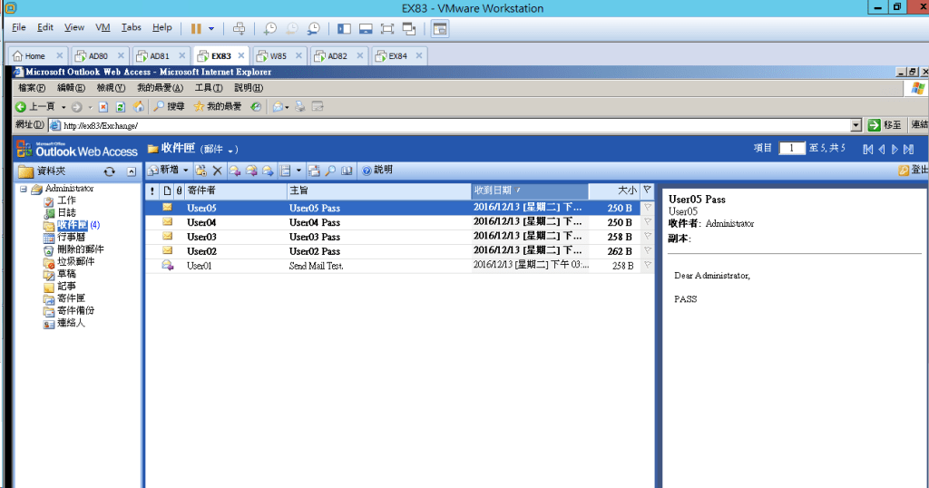Toggle the flag on the User03 Pass message
Screen dimensions: 929x488
click(x=647, y=237)
